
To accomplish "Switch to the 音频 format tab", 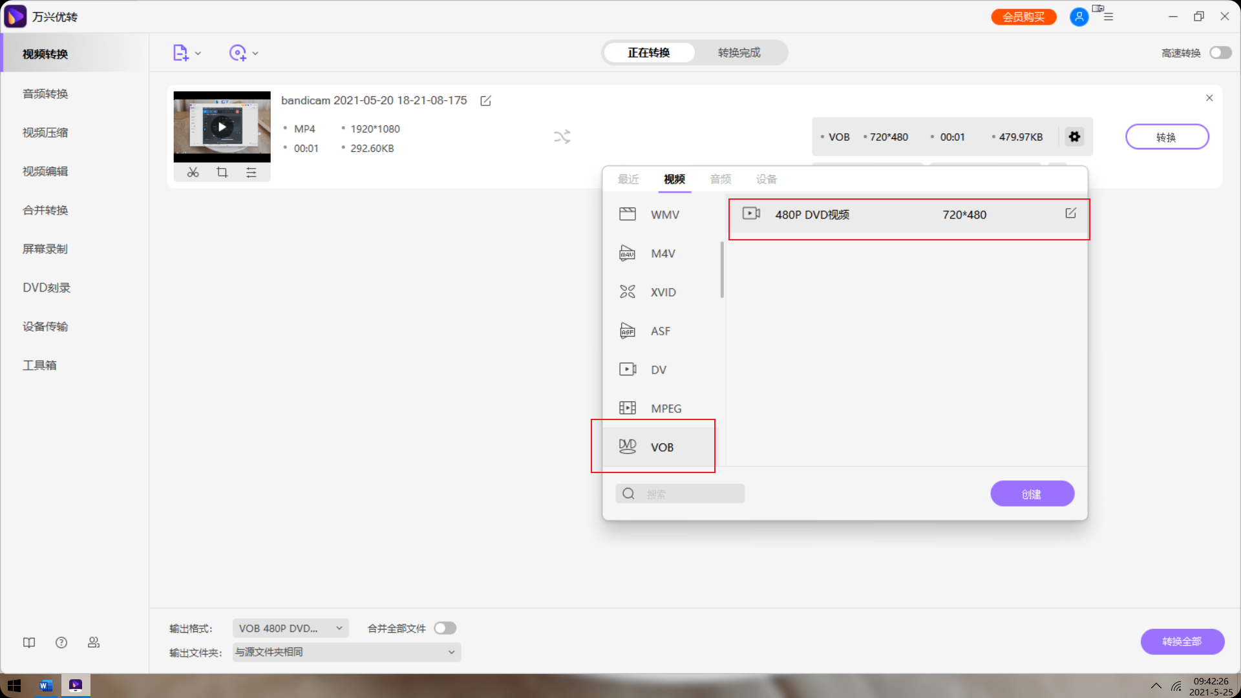I will (720, 179).
